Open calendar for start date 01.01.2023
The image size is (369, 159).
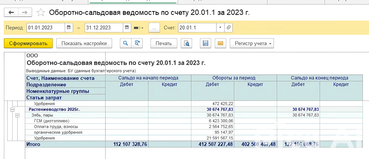click(x=69, y=28)
